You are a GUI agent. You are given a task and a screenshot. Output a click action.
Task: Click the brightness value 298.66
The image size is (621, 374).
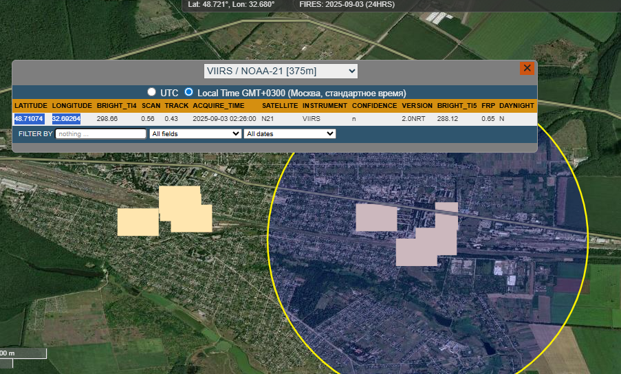point(107,119)
